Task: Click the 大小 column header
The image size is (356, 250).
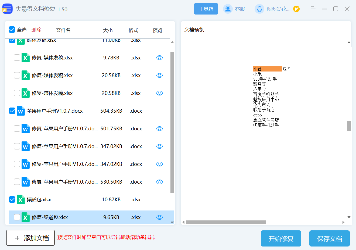Action: tap(108, 30)
